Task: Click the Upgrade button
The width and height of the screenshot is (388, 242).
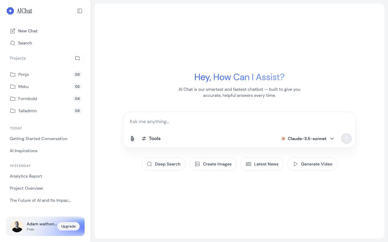Action: coord(69,226)
